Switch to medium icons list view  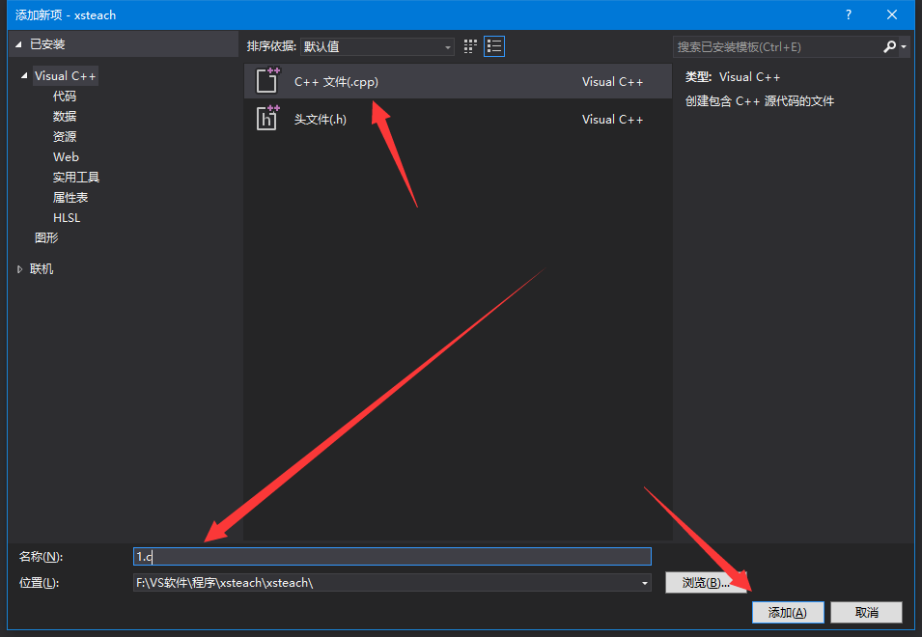[494, 46]
